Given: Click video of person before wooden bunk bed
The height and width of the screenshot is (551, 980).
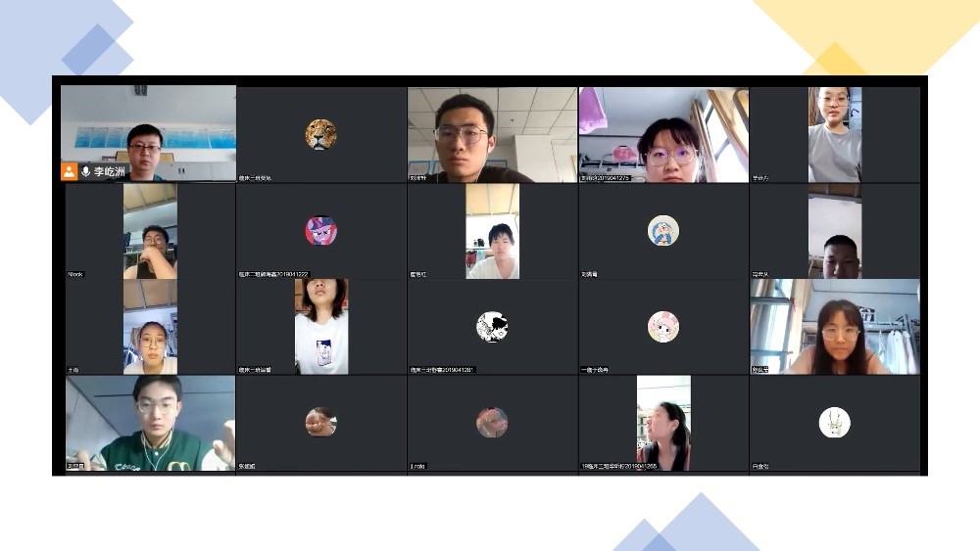Looking at the screenshot, I should [492, 232].
